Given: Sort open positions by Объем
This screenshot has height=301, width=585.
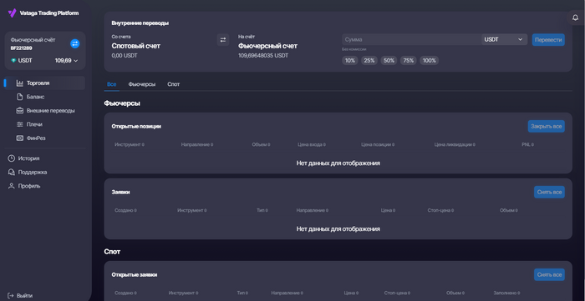Looking at the screenshot, I should 261,144.
